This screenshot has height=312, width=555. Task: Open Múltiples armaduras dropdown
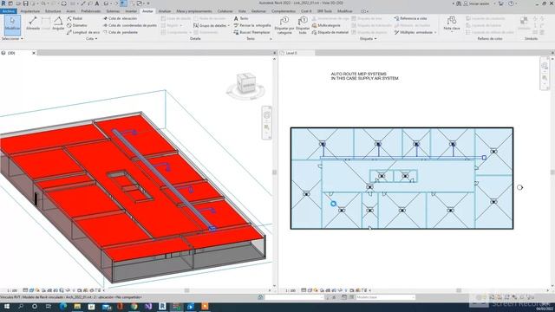click(415, 32)
